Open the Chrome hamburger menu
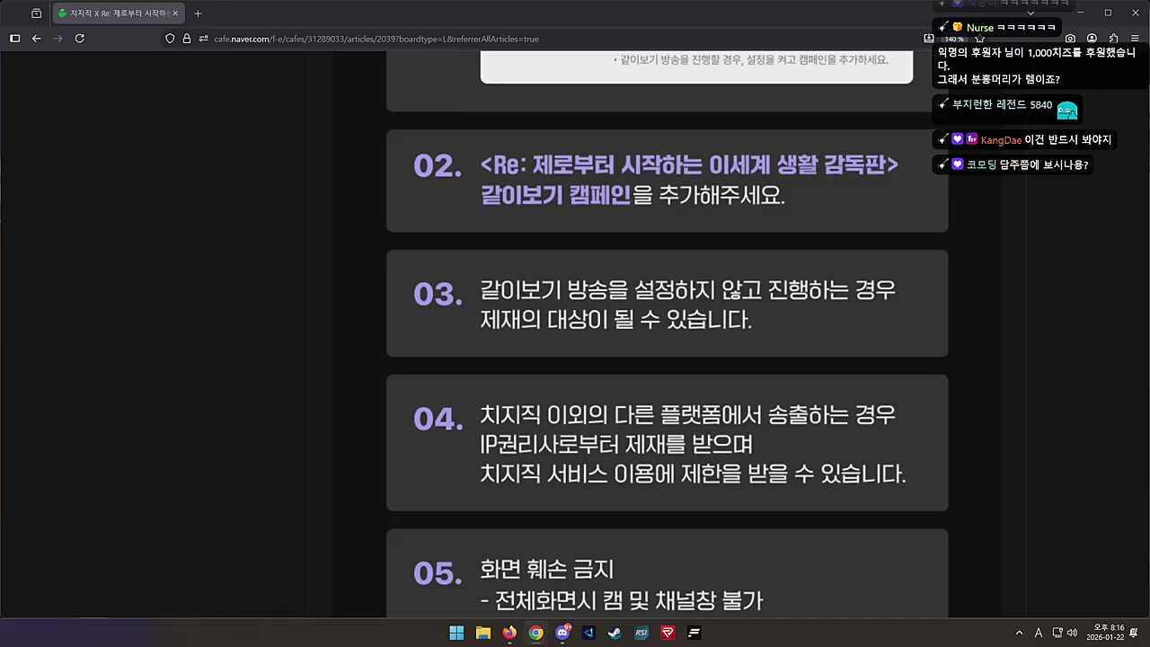This screenshot has width=1150, height=647. pyautogui.click(x=1133, y=39)
